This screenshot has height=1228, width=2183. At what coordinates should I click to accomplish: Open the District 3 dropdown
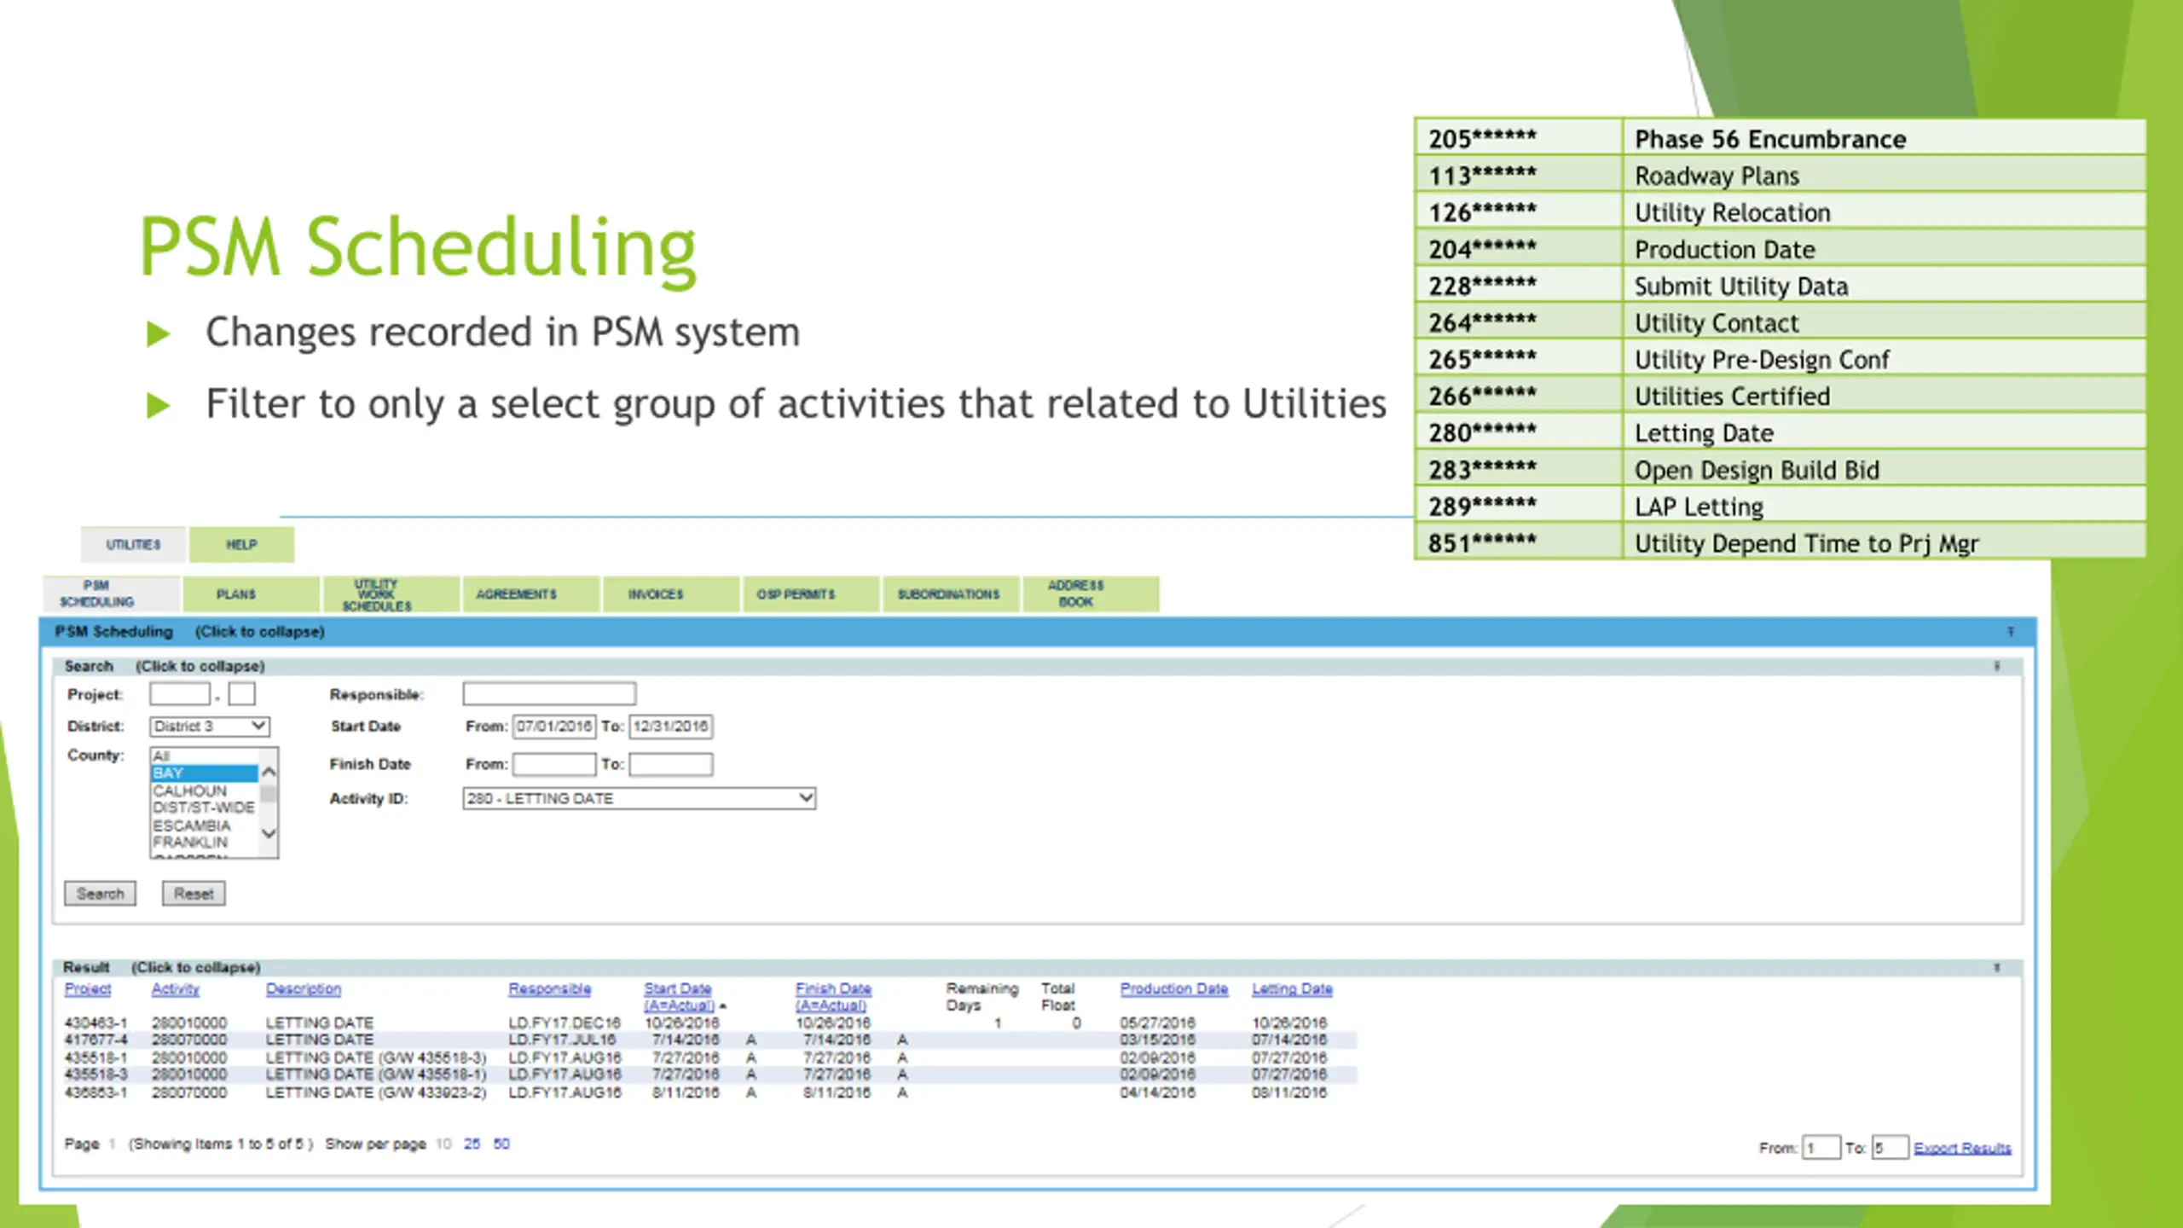pos(210,727)
